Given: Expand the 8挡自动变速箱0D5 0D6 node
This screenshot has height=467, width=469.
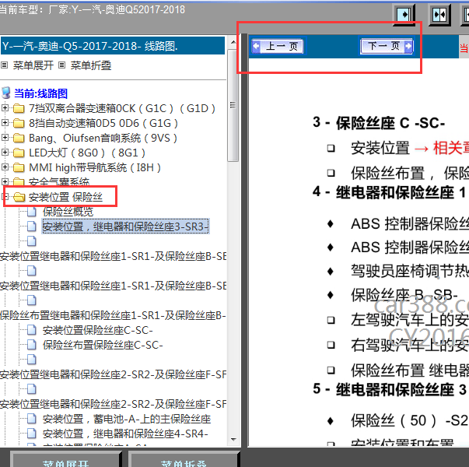Looking at the screenshot, I should (x=6, y=123).
